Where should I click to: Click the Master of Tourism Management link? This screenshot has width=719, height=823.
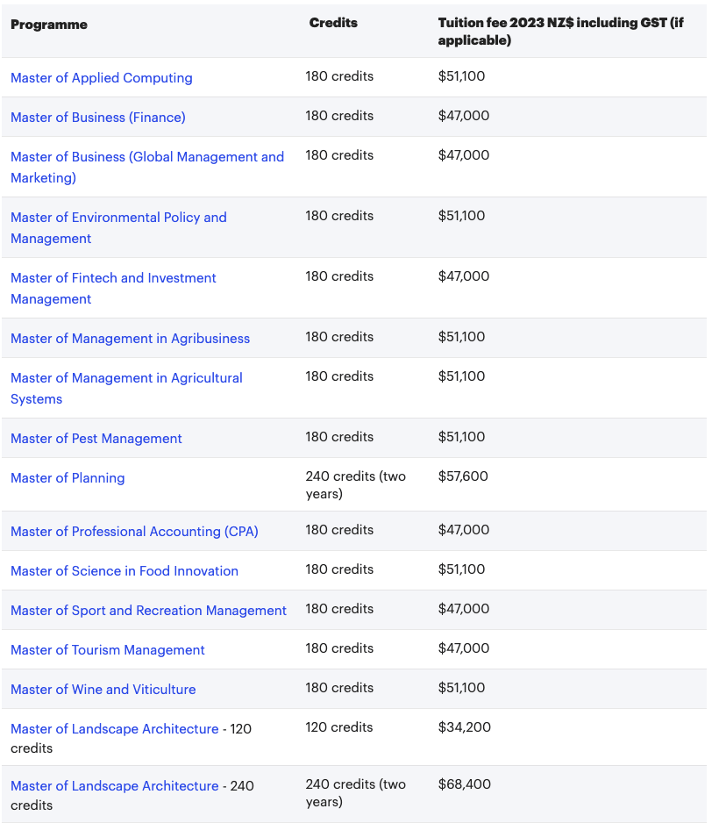coord(107,650)
